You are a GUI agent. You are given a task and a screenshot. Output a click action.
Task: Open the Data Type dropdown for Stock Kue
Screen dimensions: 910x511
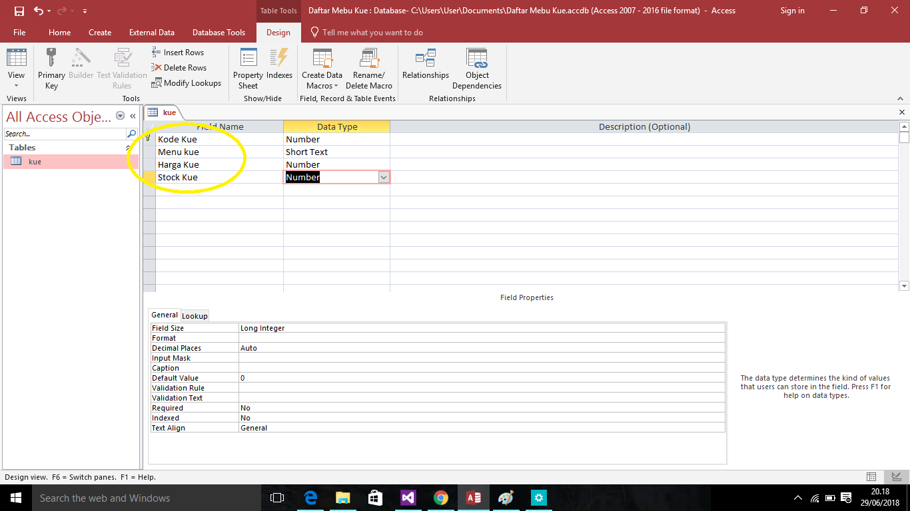pos(382,177)
